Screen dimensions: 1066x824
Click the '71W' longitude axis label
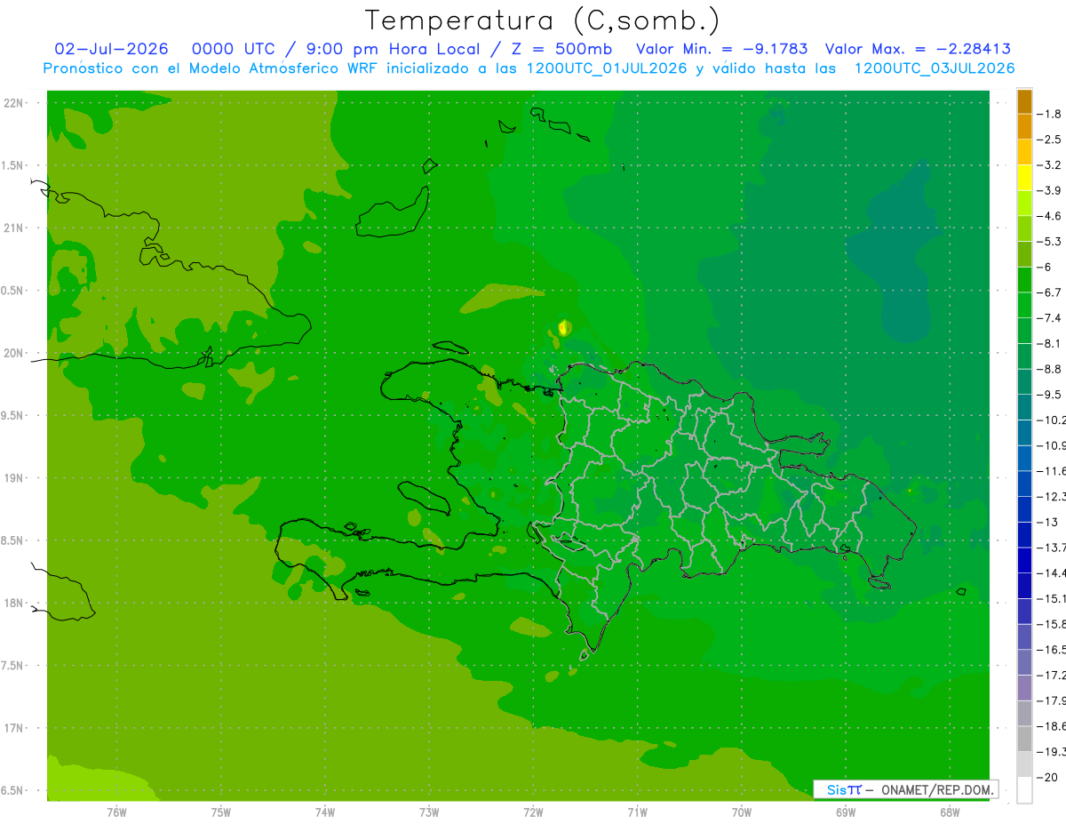(637, 812)
